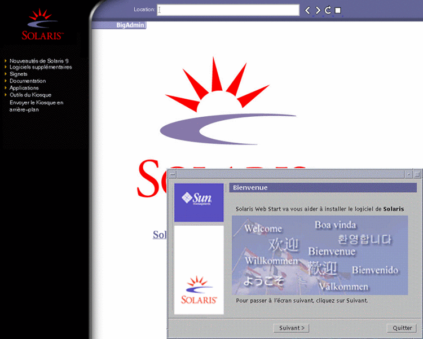Click the large Solaris sun logo on page

[x=228, y=100]
